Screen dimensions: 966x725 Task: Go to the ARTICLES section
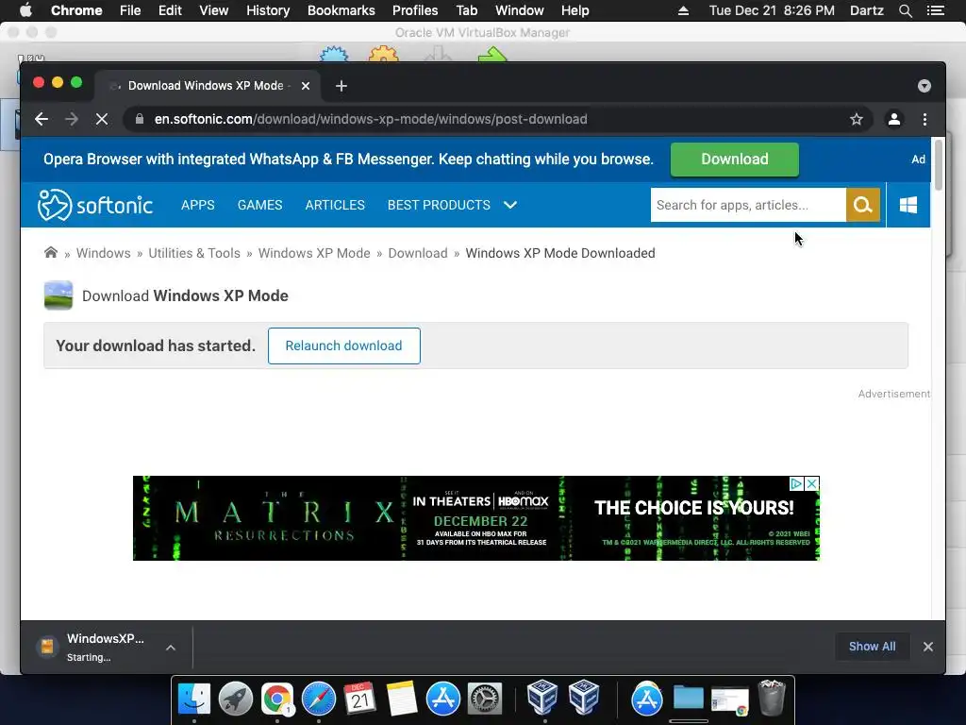click(335, 205)
